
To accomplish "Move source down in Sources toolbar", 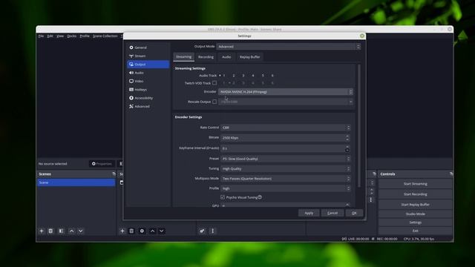I will coord(162,231).
